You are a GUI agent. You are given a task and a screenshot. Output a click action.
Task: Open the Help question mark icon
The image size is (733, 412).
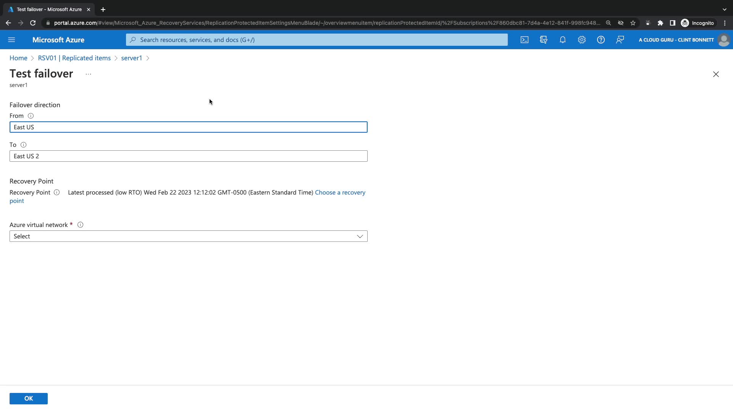coord(601,40)
